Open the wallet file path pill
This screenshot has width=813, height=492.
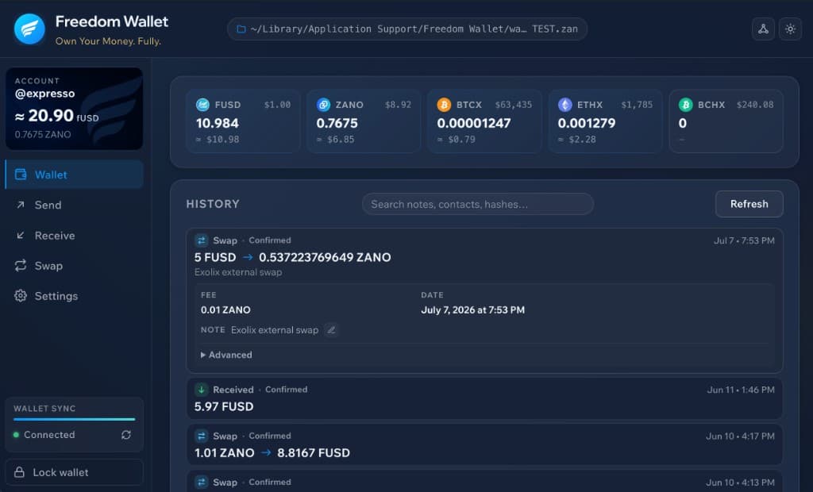pos(407,29)
